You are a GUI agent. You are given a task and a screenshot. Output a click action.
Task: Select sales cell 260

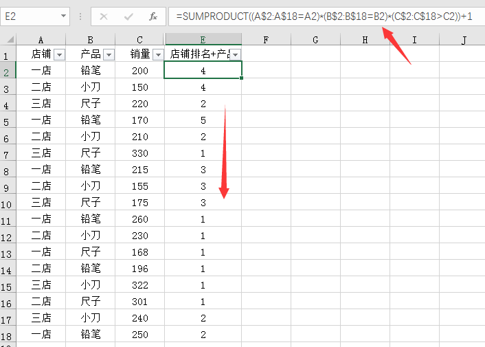[x=140, y=219]
